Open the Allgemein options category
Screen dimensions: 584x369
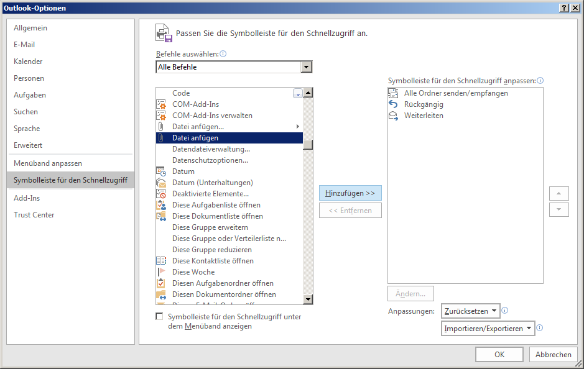coord(70,28)
